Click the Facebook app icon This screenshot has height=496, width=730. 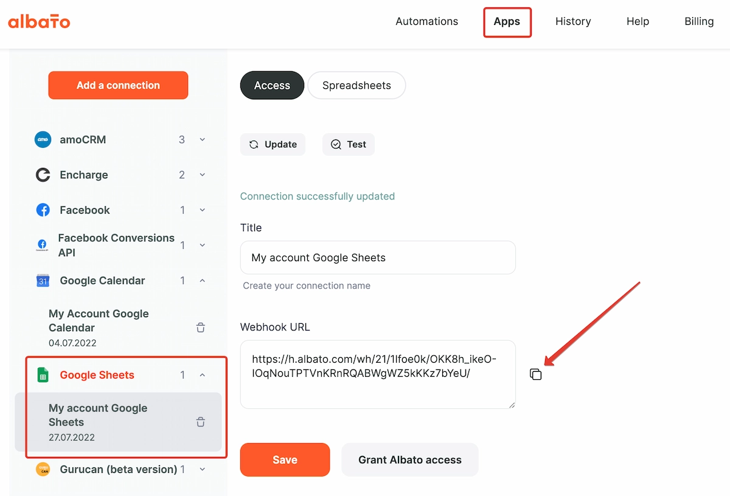point(43,210)
